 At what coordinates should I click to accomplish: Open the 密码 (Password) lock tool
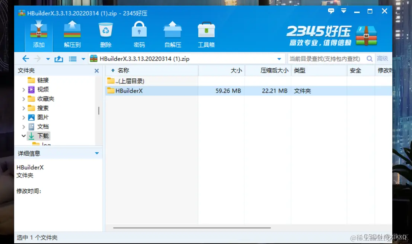point(139,34)
